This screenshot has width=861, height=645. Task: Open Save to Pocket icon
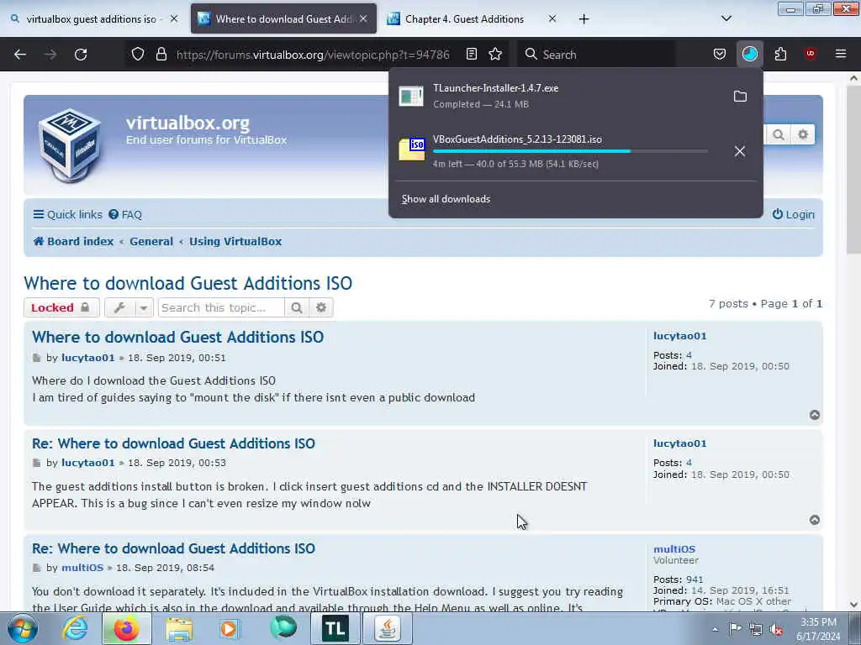(x=720, y=54)
